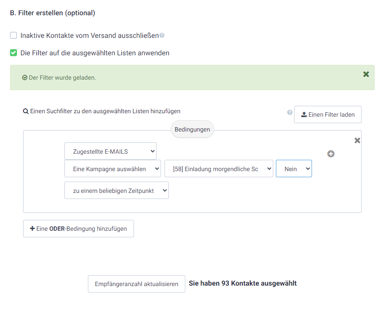Viewport: 389px width, 310px height.
Task: Click the Bedingungen pill label
Action: click(x=192, y=129)
